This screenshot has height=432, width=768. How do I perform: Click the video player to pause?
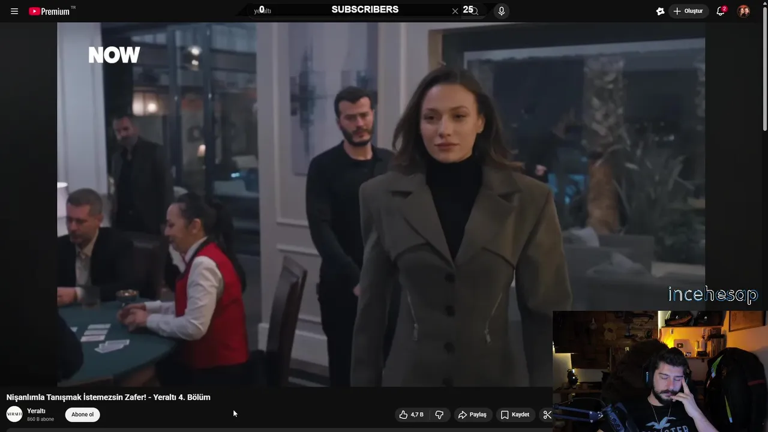(381, 204)
